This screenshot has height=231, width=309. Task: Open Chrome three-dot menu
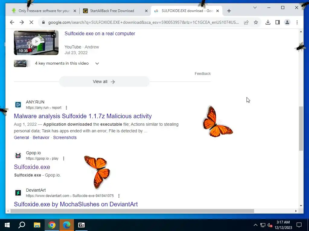[x=297, y=22]
